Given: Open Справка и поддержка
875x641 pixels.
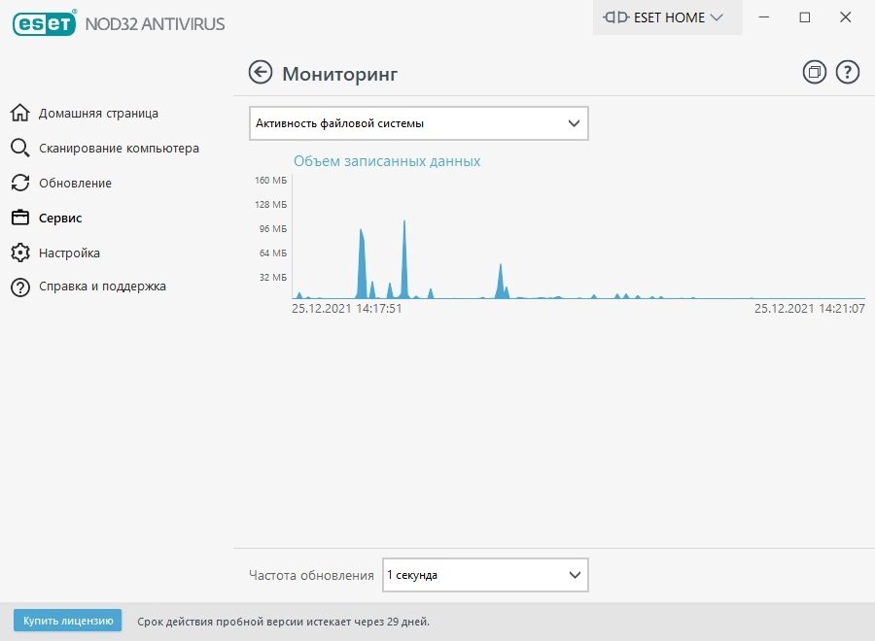Looking at the screenshot, I should point(102,287).
